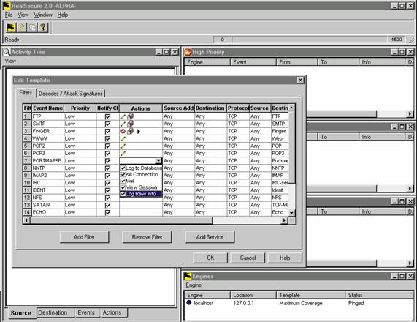Click the pencil log icon in POP3 row
The image size is (417, 322).
(x=123, y=154)
